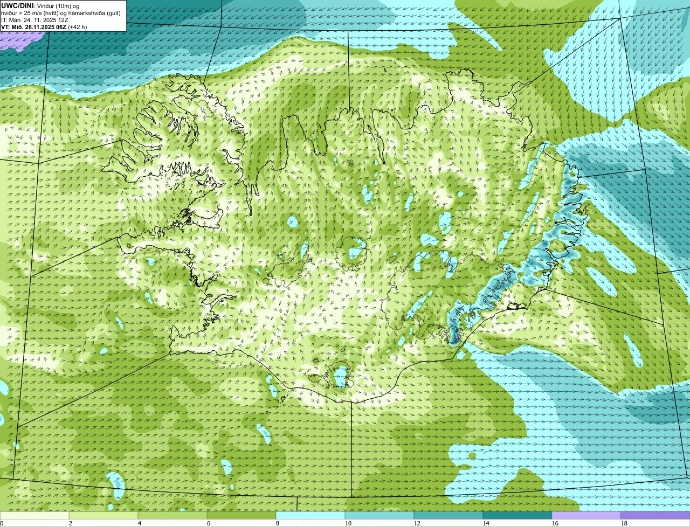
Task: Click the scale tick label '18'
Action: tap(624, 523)
